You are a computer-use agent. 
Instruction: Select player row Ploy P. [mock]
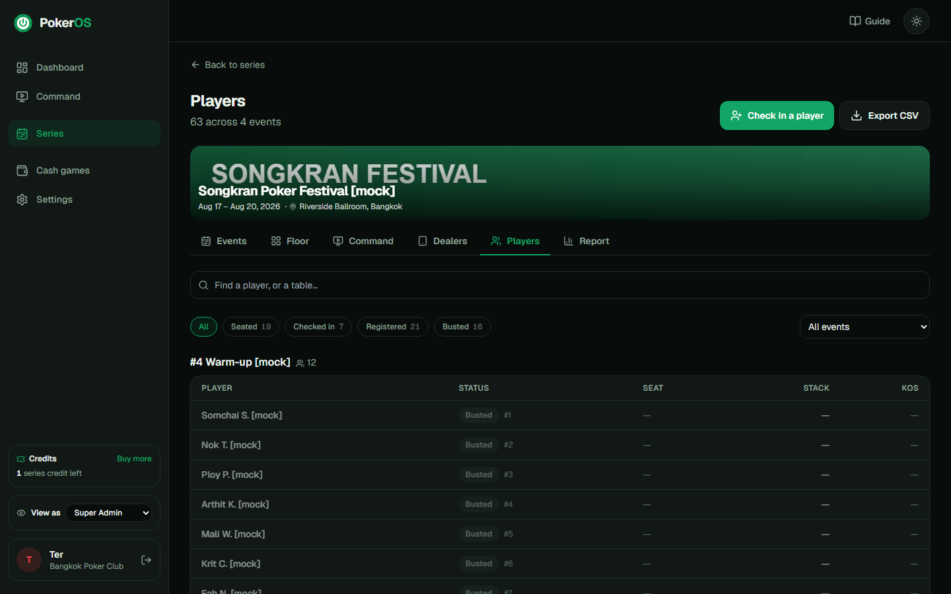coord(560,475)
